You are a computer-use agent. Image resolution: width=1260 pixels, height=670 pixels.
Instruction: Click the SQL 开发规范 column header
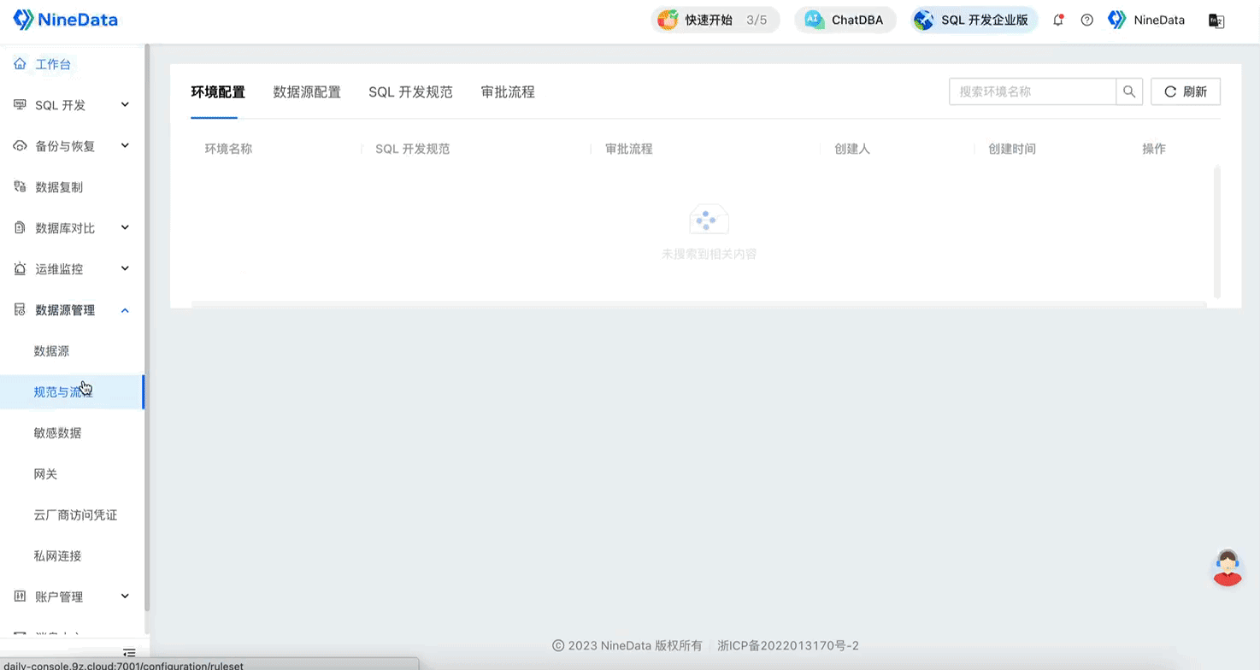coord(413,149)
